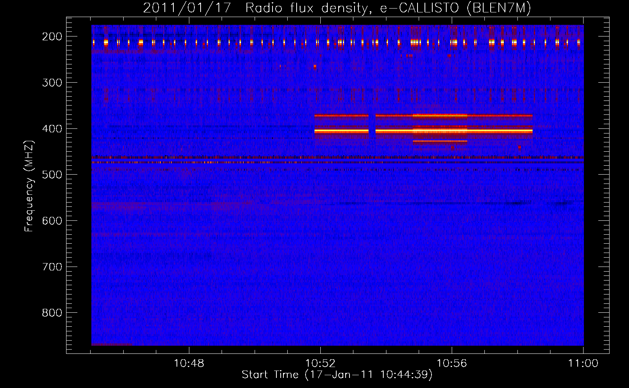Click the 10:56 time tick label
Screen dimensions: 629x388
click(x=452, y=364)
